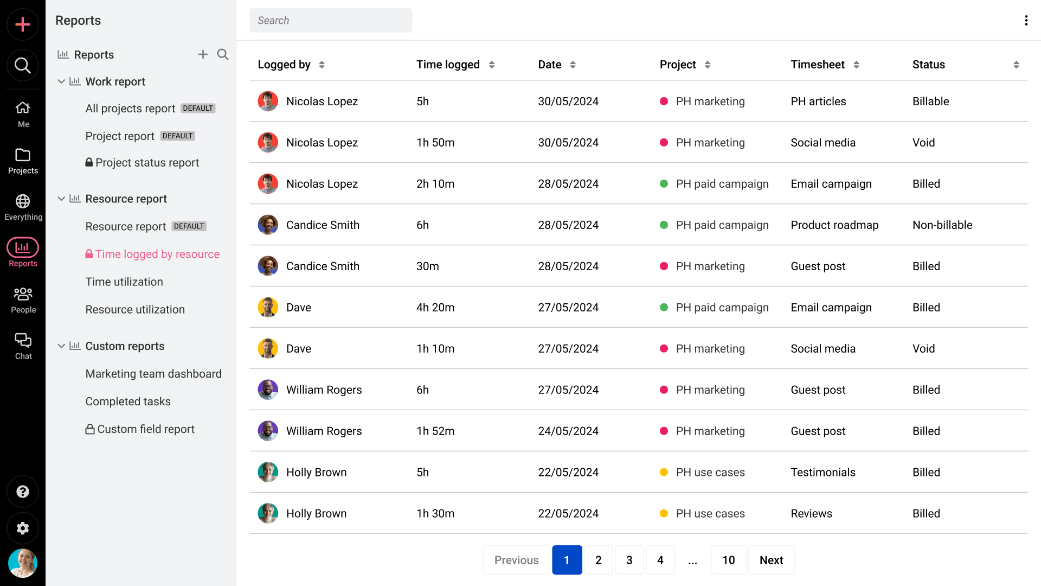
Task: Click the Work report chart icon
Action: pyautogui.click(x=75, y=81)
